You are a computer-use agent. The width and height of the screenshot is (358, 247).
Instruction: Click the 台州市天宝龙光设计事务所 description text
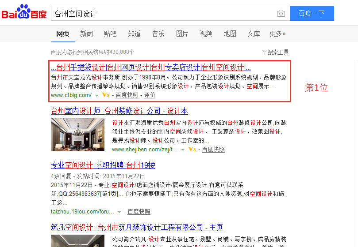pyautogui.click(x=169, y=82)
